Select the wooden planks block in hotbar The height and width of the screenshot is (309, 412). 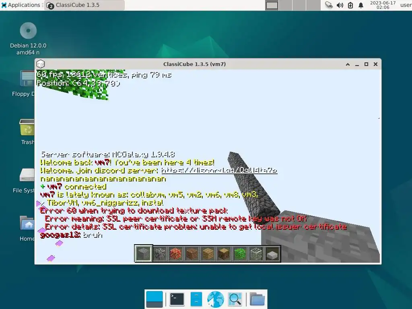tap(208, 254)
